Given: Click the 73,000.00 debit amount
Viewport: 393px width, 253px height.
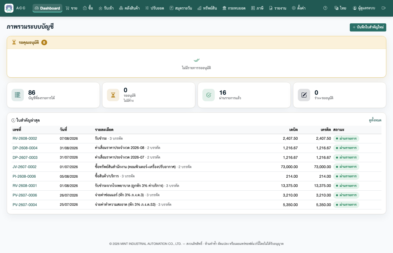Looking at the screenshot, I should click(x=289, y=167).
